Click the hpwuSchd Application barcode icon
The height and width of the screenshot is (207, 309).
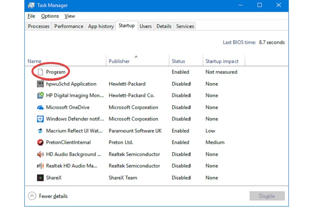[40, 84]
